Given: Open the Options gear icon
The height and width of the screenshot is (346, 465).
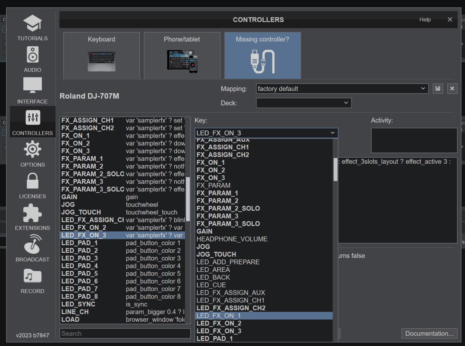Looking at the screenshot, I should pos(32,149).
